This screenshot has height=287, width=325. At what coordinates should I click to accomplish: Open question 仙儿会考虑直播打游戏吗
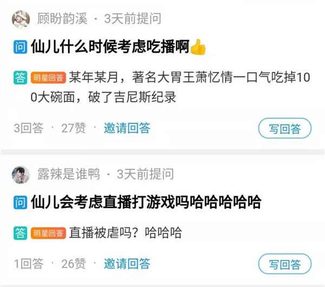(146, 202)
